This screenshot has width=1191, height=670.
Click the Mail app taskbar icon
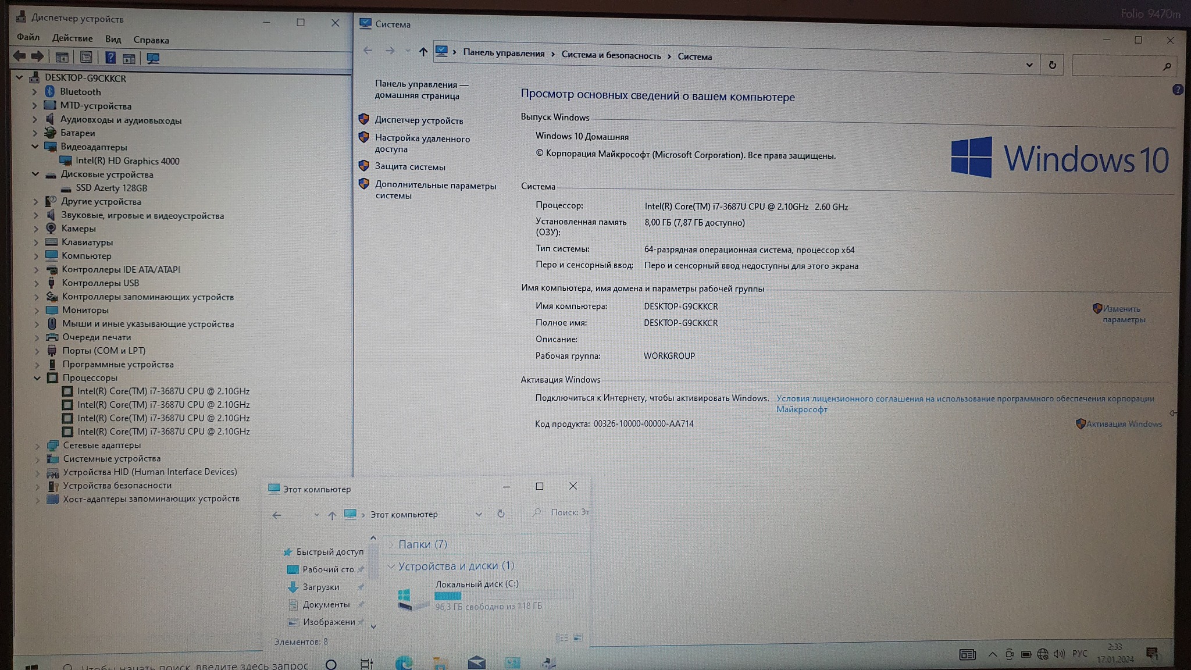click(476, 662)
